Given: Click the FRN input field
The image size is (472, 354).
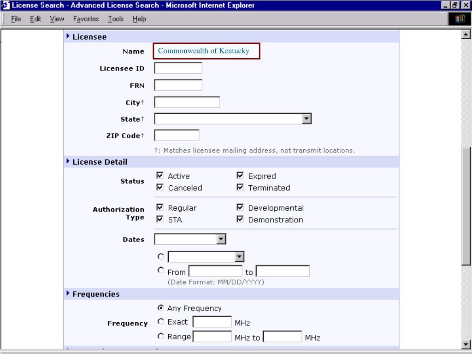Looking at the screenshot, I should [178, 85].
